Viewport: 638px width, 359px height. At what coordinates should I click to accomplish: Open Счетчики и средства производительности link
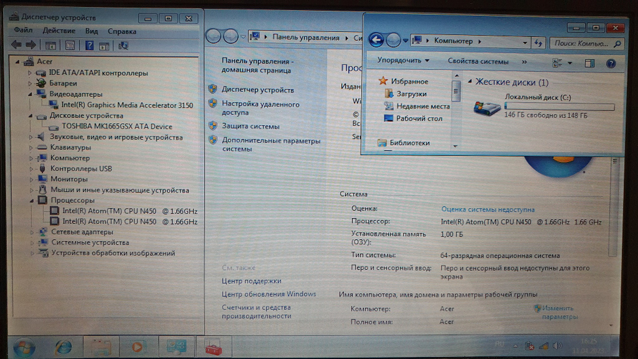pos(256,312)
